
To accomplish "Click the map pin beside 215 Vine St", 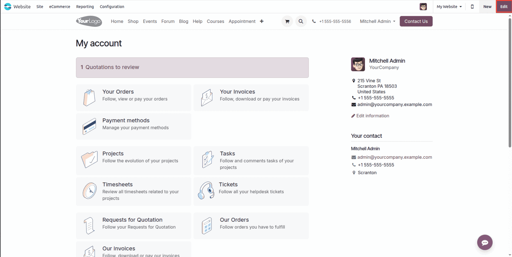I will point(354,81).
